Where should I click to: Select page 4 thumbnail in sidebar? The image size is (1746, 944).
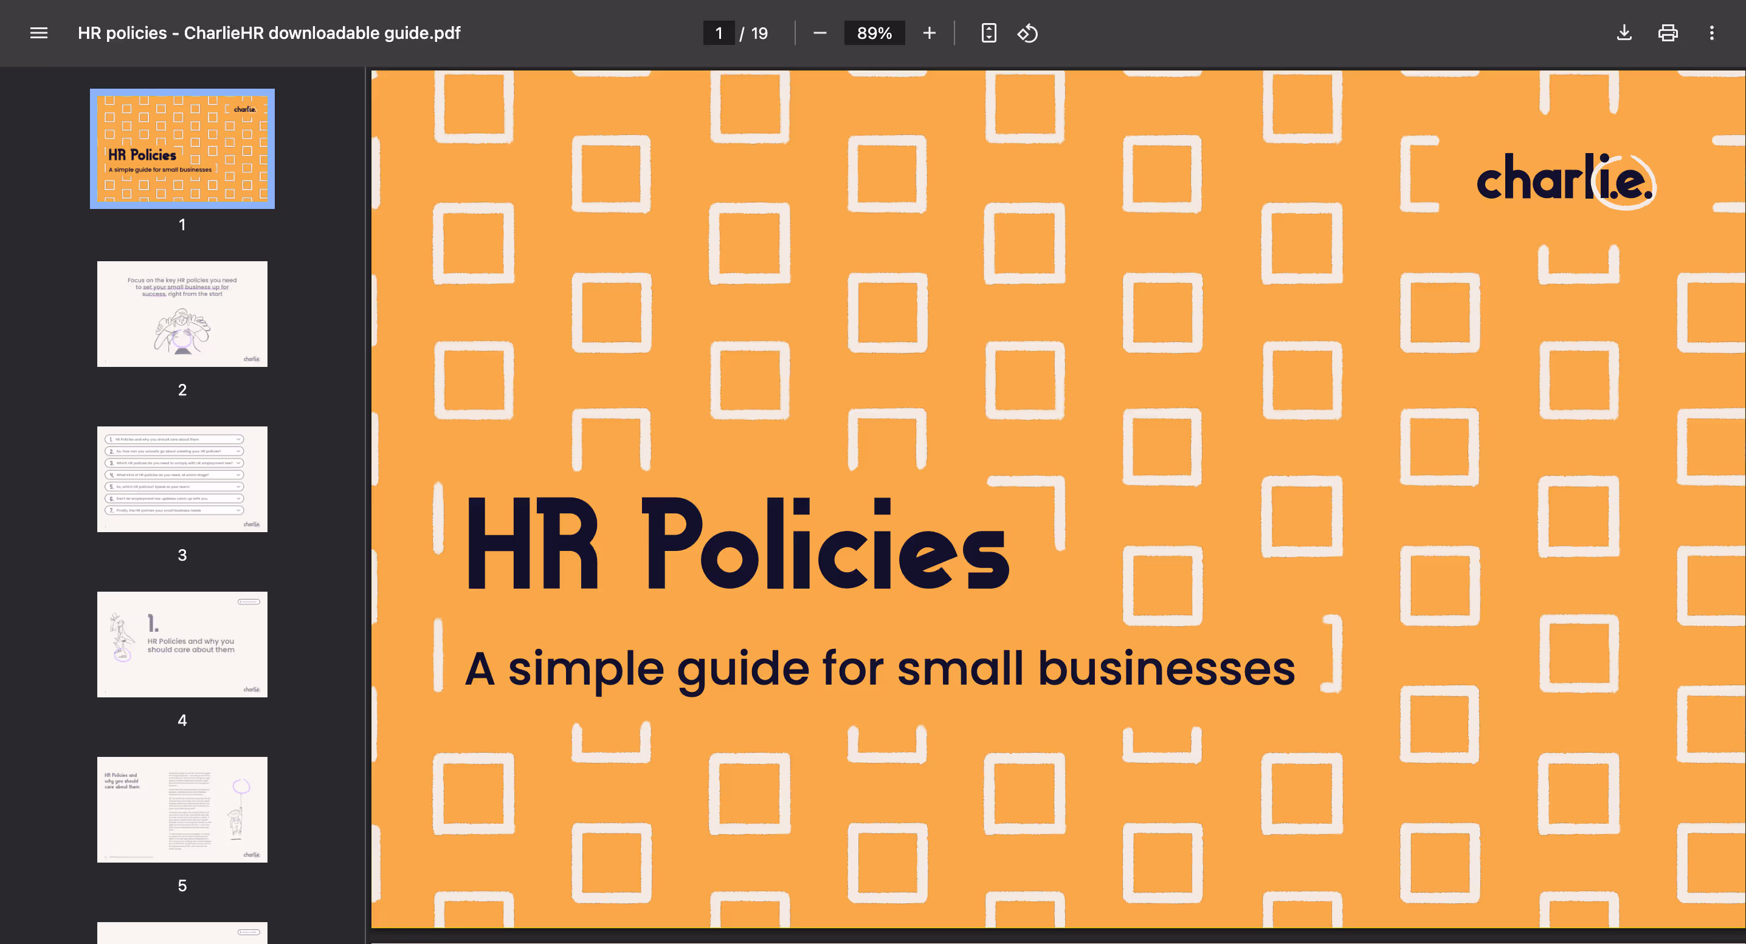coord(182,644)
